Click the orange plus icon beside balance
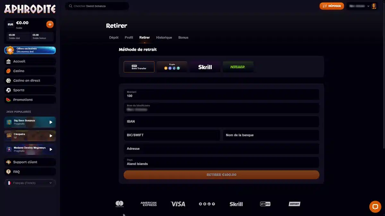Image resolution: width=385 pixels, height=216 pixels. [x=50, y=24]
